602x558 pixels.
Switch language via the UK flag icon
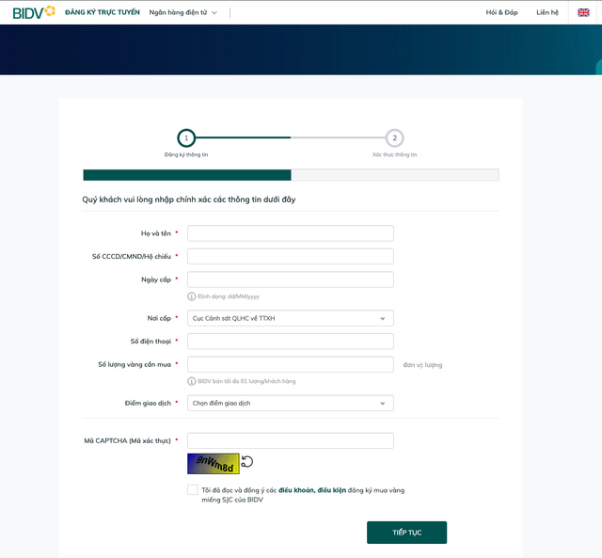tap(583, 12)
